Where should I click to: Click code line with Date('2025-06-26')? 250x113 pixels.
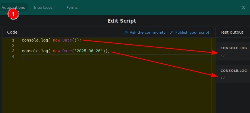(x=66, y=51)
